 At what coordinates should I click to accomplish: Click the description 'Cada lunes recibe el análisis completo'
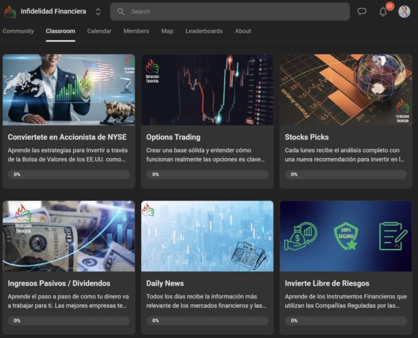(x=345, y=155)
